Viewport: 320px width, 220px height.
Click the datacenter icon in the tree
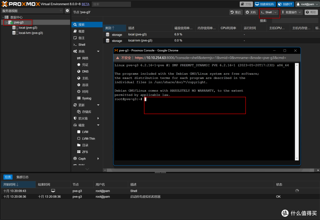point(7,17)
